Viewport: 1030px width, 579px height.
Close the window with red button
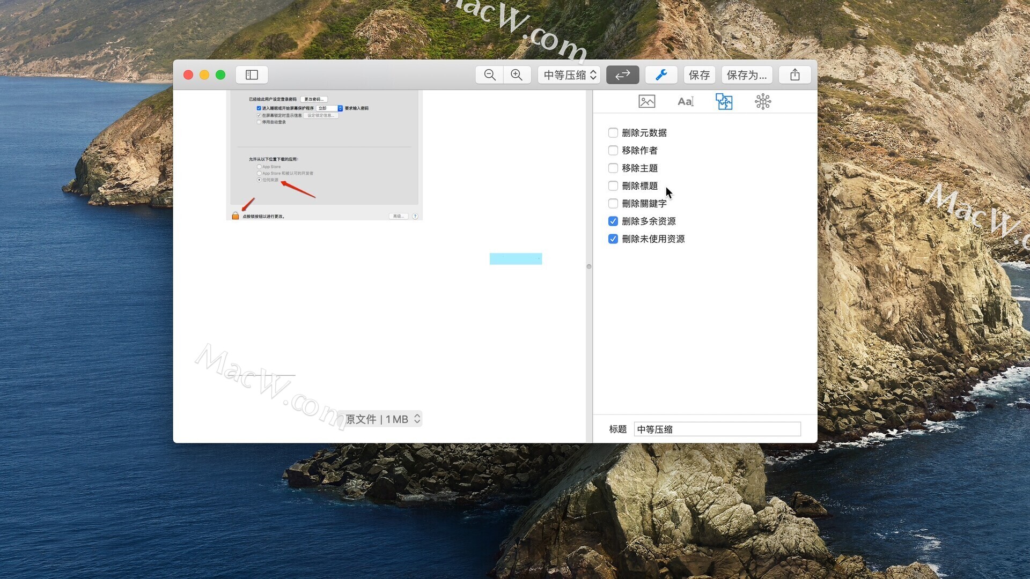(x=188, y=75)
